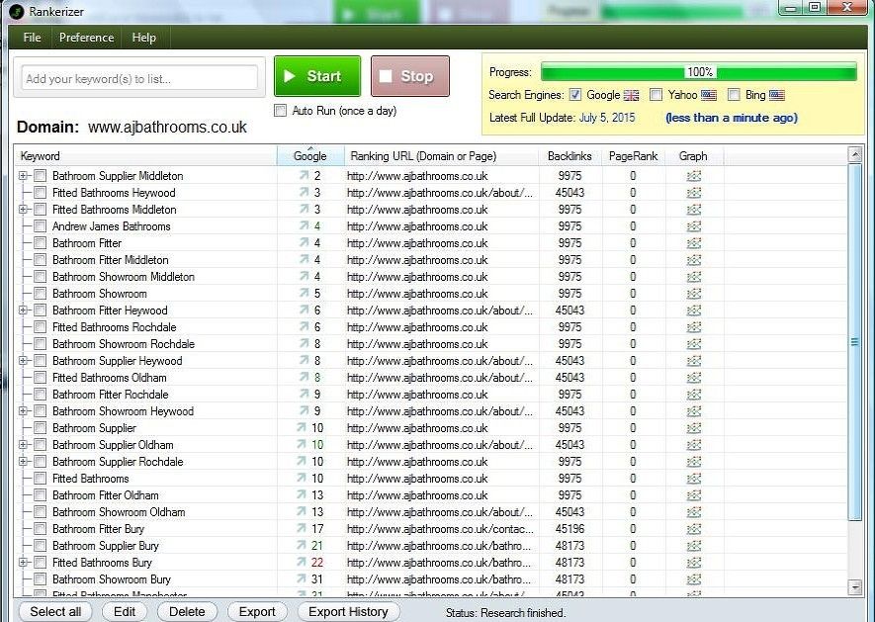Sort by the Keyword column header
Screen dimensions: 875x622
point(145,156)
